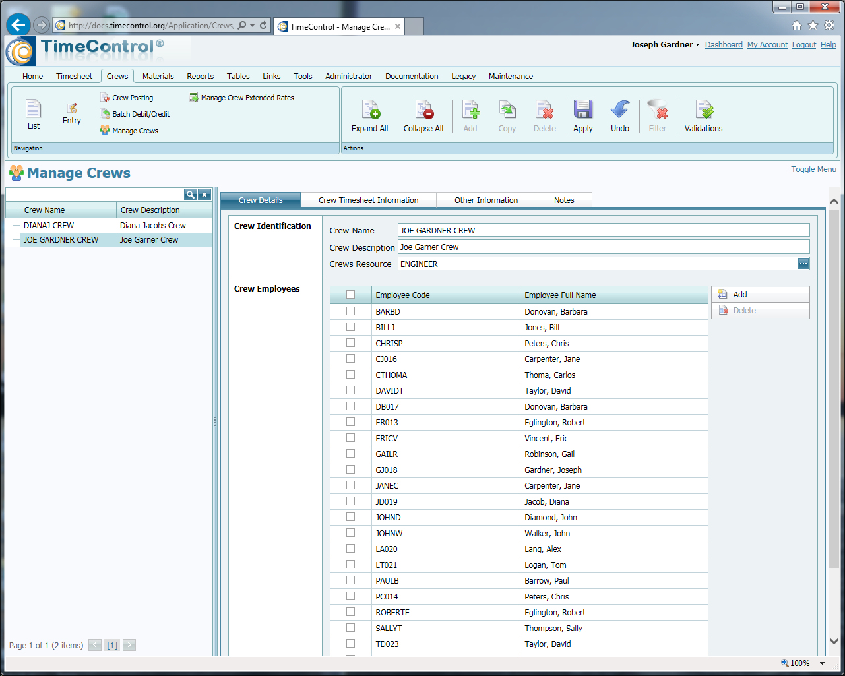Viewport: 845px width, 676px height.
Task: Click the browser refresh icon
Action: click(263, 26)
